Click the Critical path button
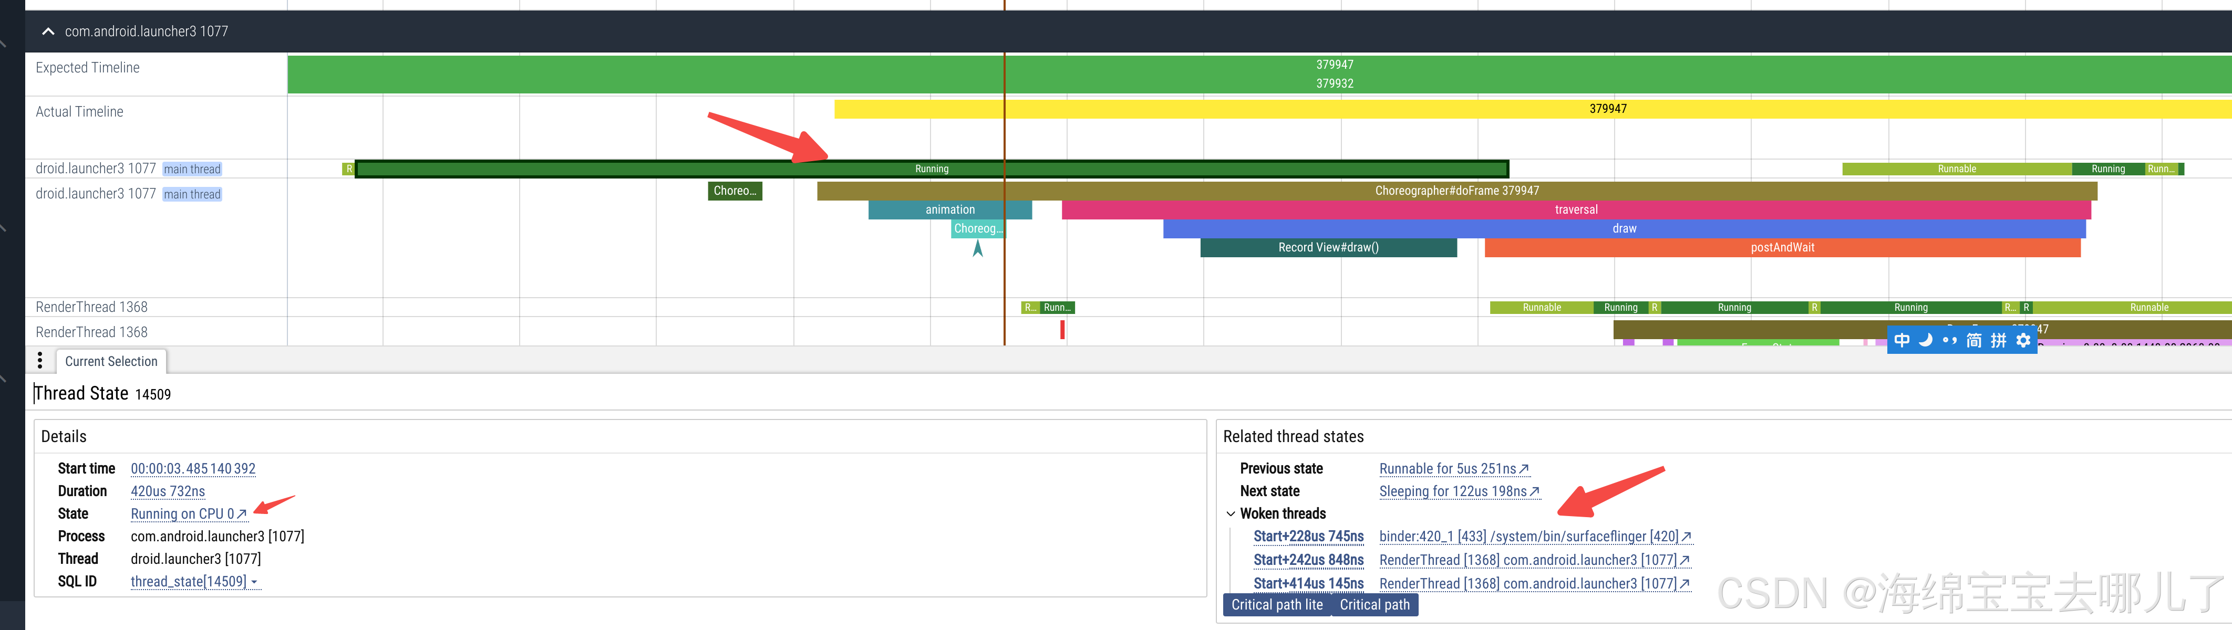Image resolution: width=2232 pixels, height=630 pixels. tap(1374, 605)
